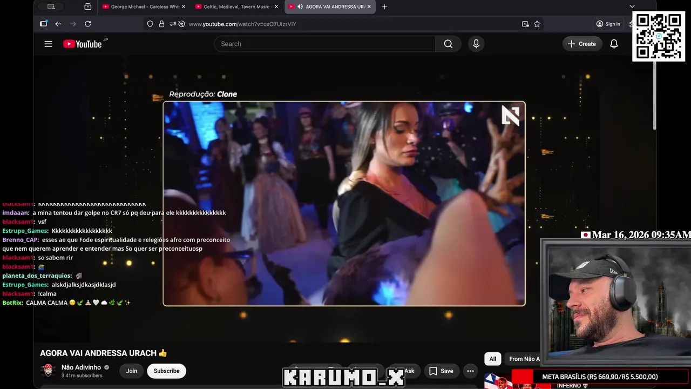Close the Celtic, Medieval, Tavern Music tab

(x=276, y=6)
